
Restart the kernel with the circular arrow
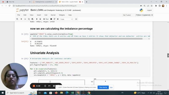55,19
